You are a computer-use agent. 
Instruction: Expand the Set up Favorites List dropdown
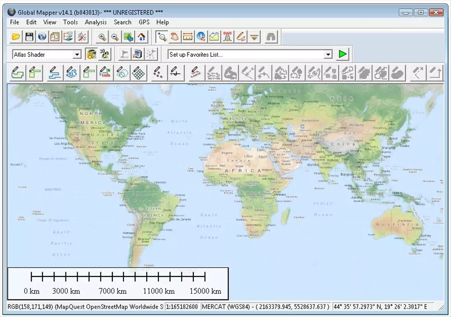pos(328,54)
